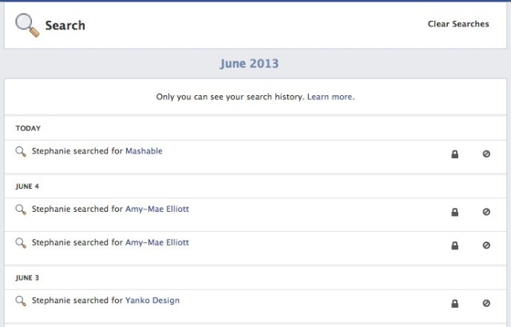Click remove icon on Yanko Design row
This screenshot has width=511, height=327.
[x=486, y=303]
